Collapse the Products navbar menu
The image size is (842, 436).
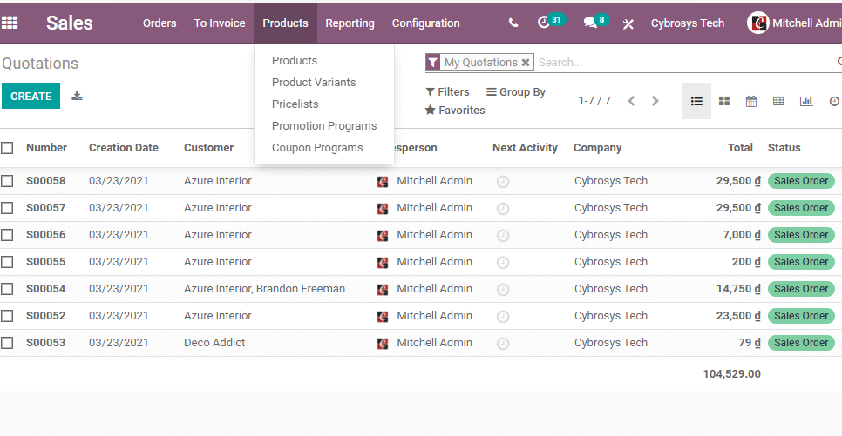point(285,23)
